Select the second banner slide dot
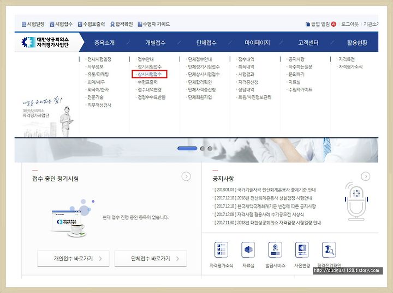Image resolution: width=393 pixels, height=293 pixels. point(203,149)
